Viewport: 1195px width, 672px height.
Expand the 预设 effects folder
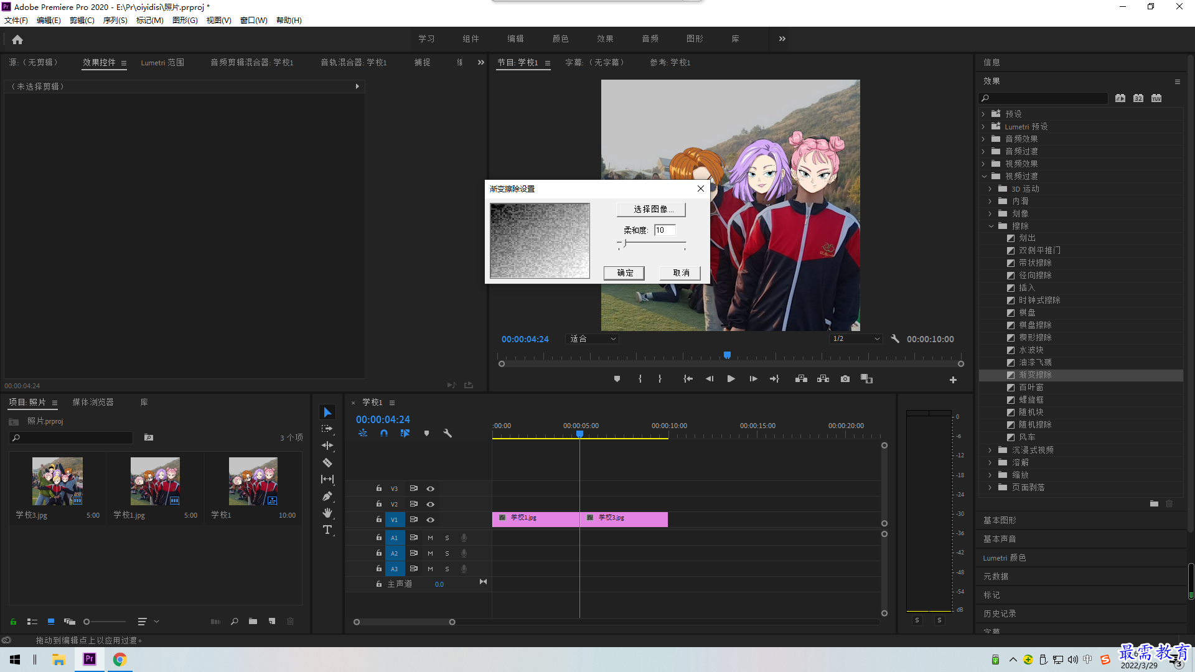pos(983,114)
